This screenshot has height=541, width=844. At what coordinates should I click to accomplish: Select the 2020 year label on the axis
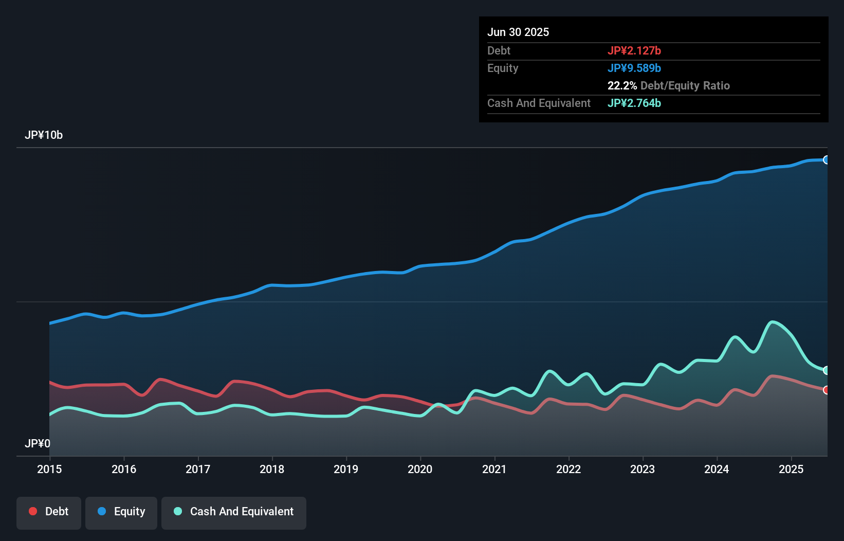[420, 469]
